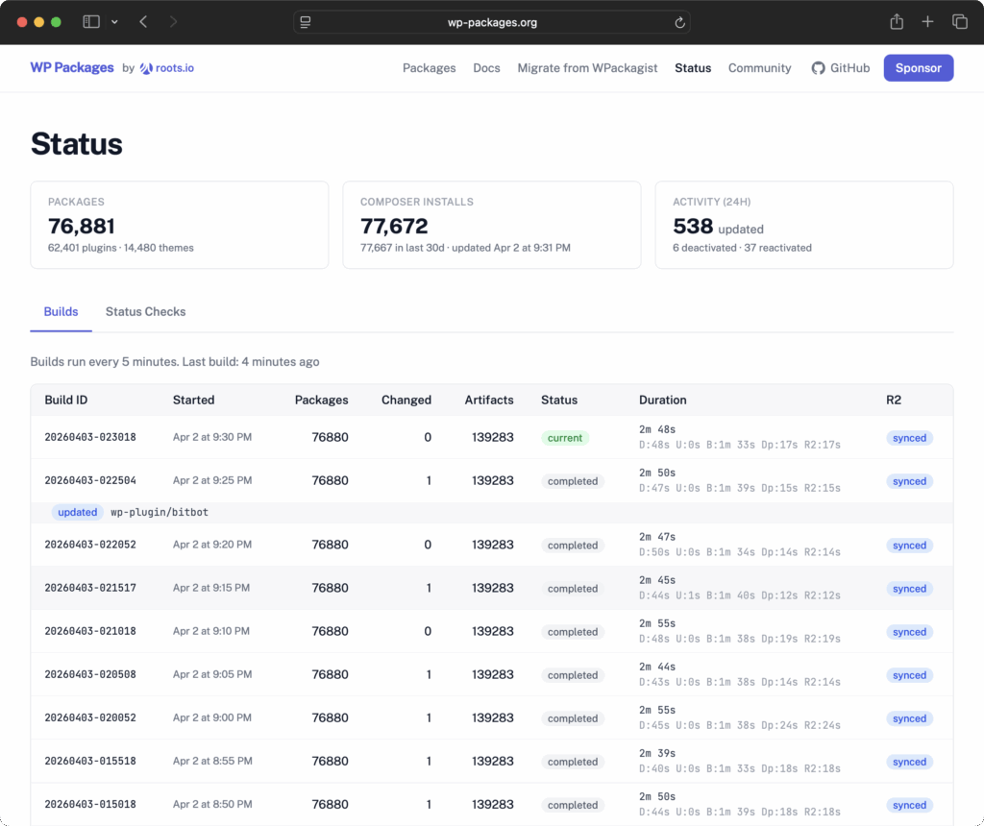This screenshot has height=826, width=984.
Task: Click the Sponsor button
Action: [x=918, y=68]
